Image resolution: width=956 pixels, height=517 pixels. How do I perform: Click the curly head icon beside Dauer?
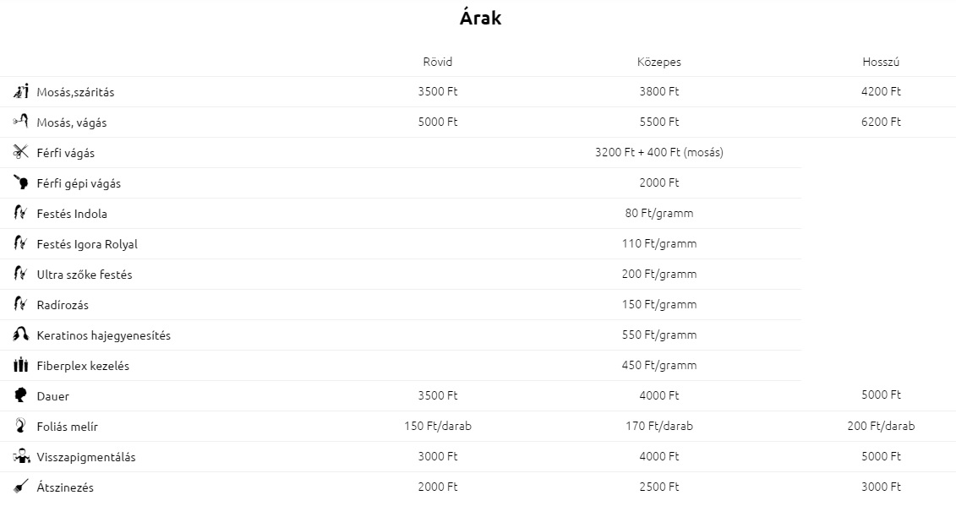pyautogui.click(x=21, y=395)
